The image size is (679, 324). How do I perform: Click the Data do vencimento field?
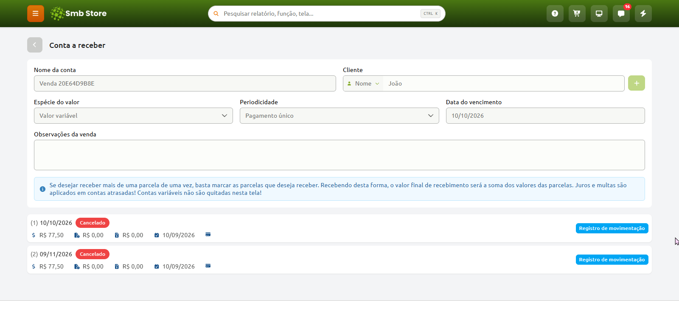click(x=545, y=116)
